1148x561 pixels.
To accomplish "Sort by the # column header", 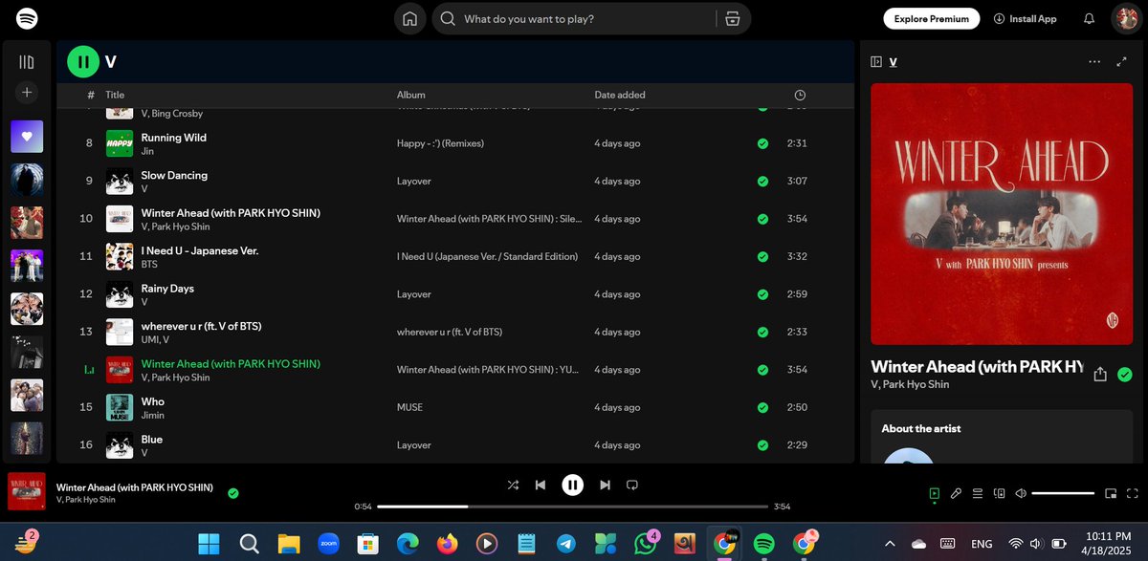I will pyautogui.click(x=91, y=95).
